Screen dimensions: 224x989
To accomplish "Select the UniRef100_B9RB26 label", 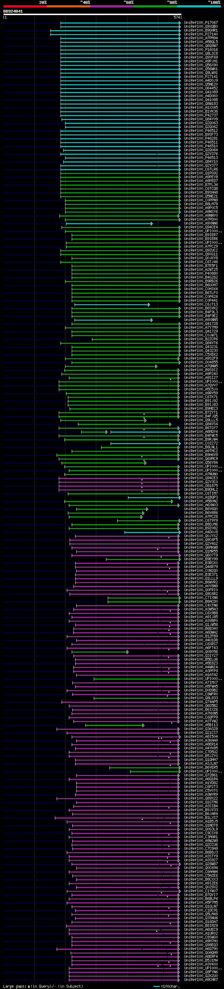I will (x=201, y=281).
